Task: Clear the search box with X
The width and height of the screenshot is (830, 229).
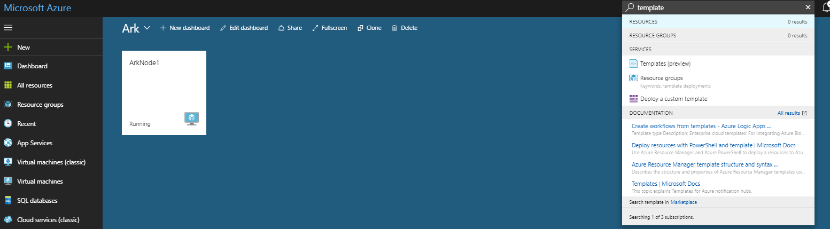Action: [808, 7]
